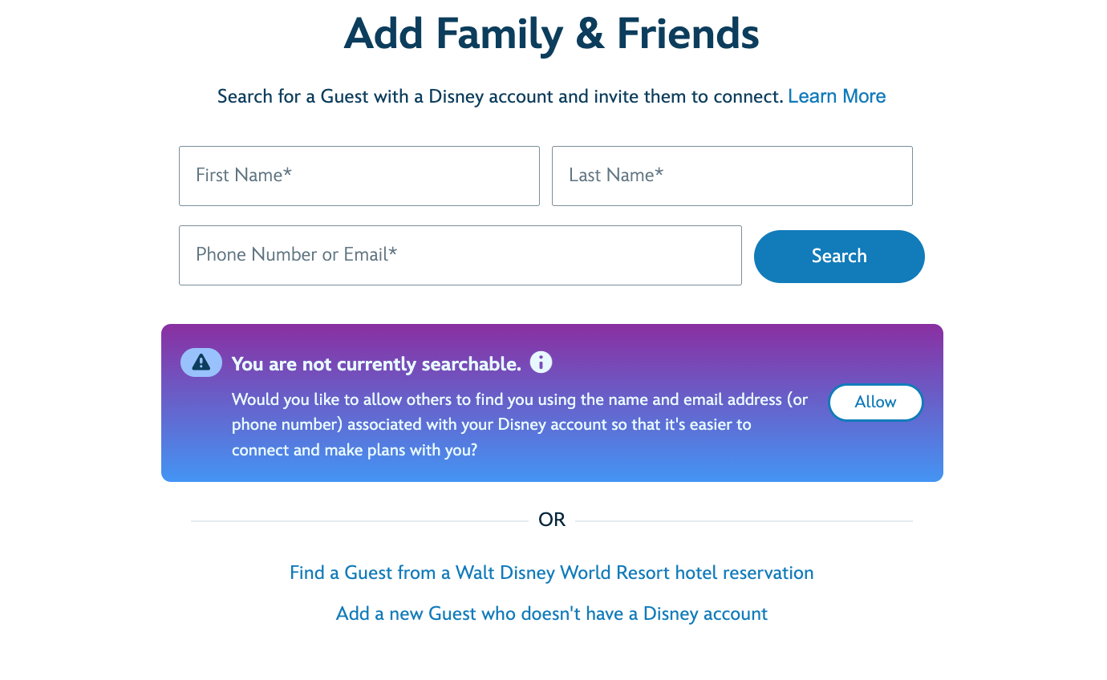1107x680 pixels.
Task: Click "connect and make plans with you?" text
Action: click(355, 450)
